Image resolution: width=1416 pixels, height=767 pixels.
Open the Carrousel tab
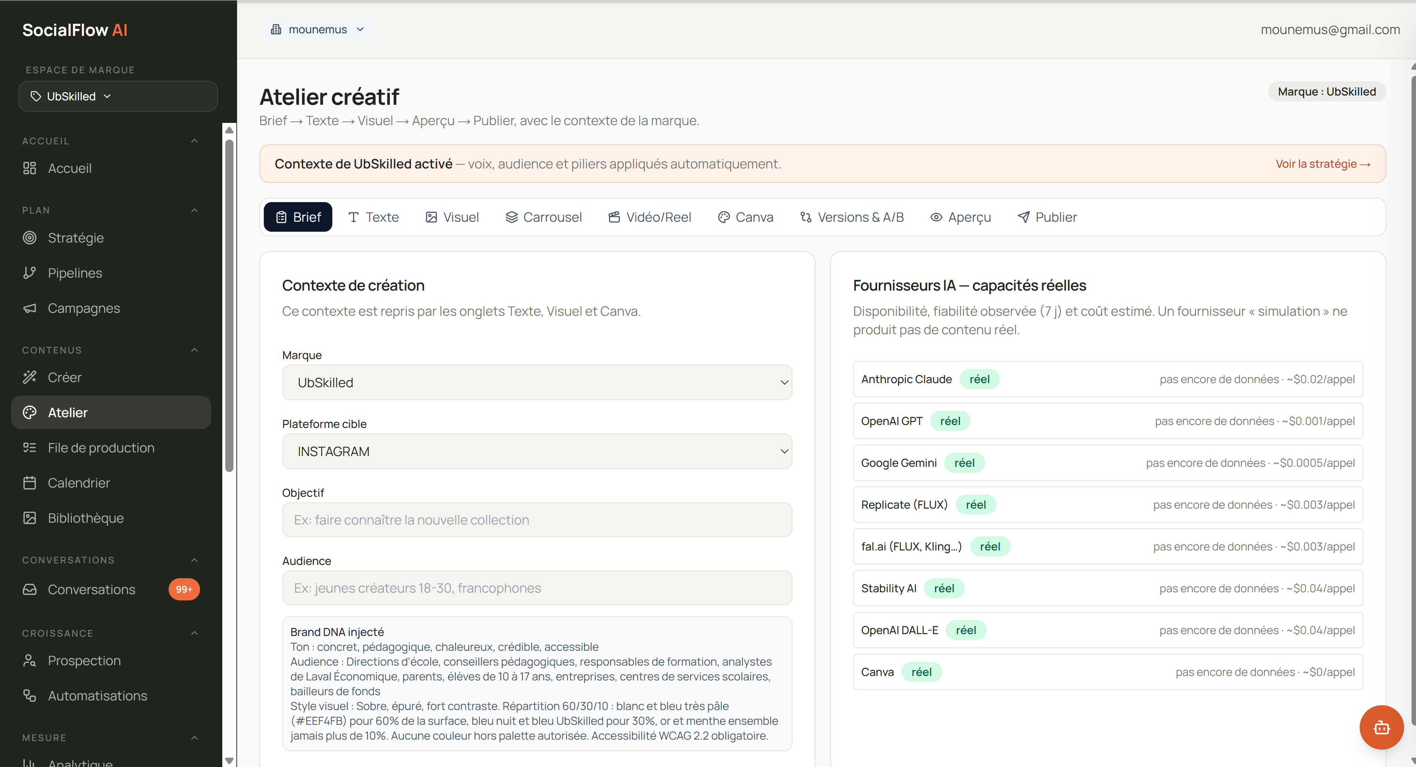[543, 217]
